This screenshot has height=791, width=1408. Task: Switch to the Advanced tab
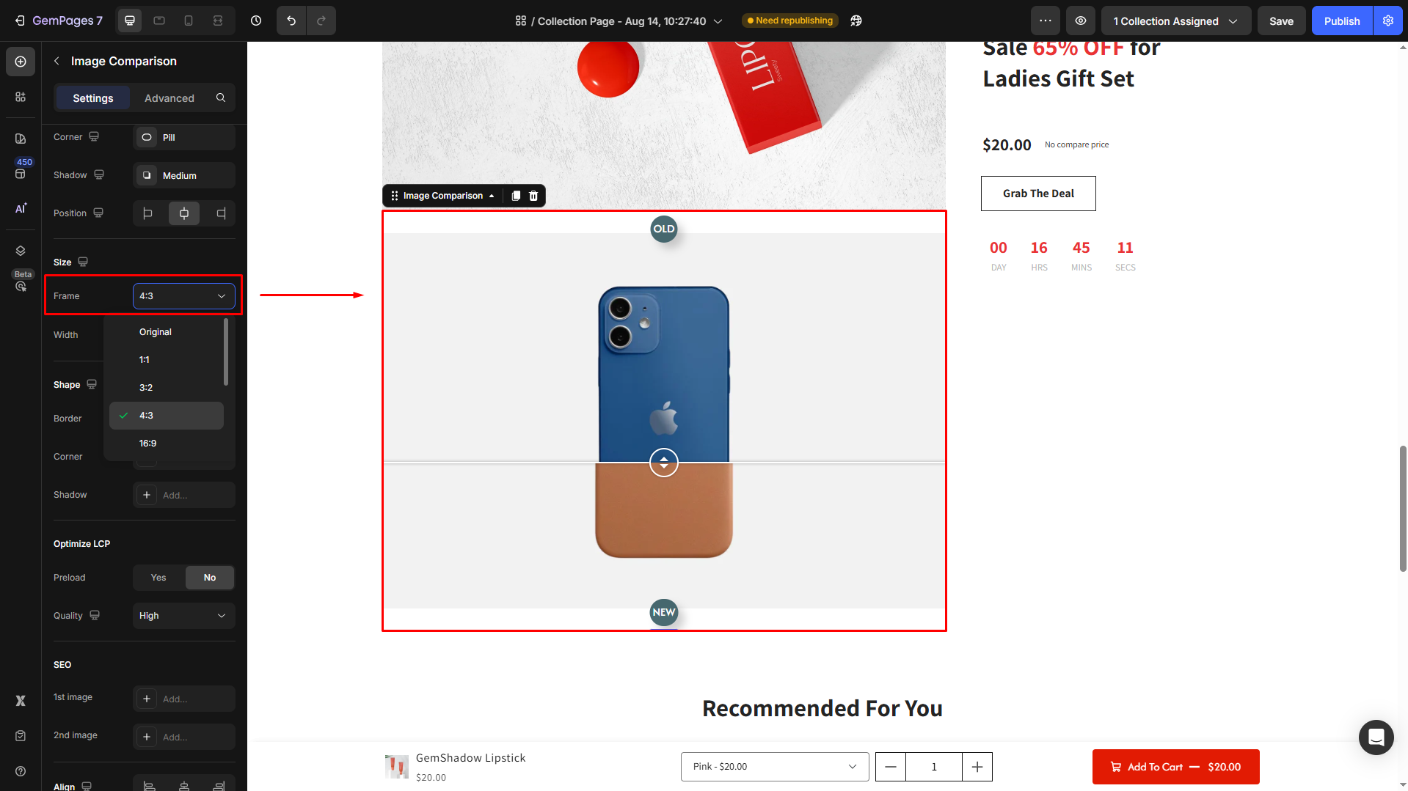169,98
